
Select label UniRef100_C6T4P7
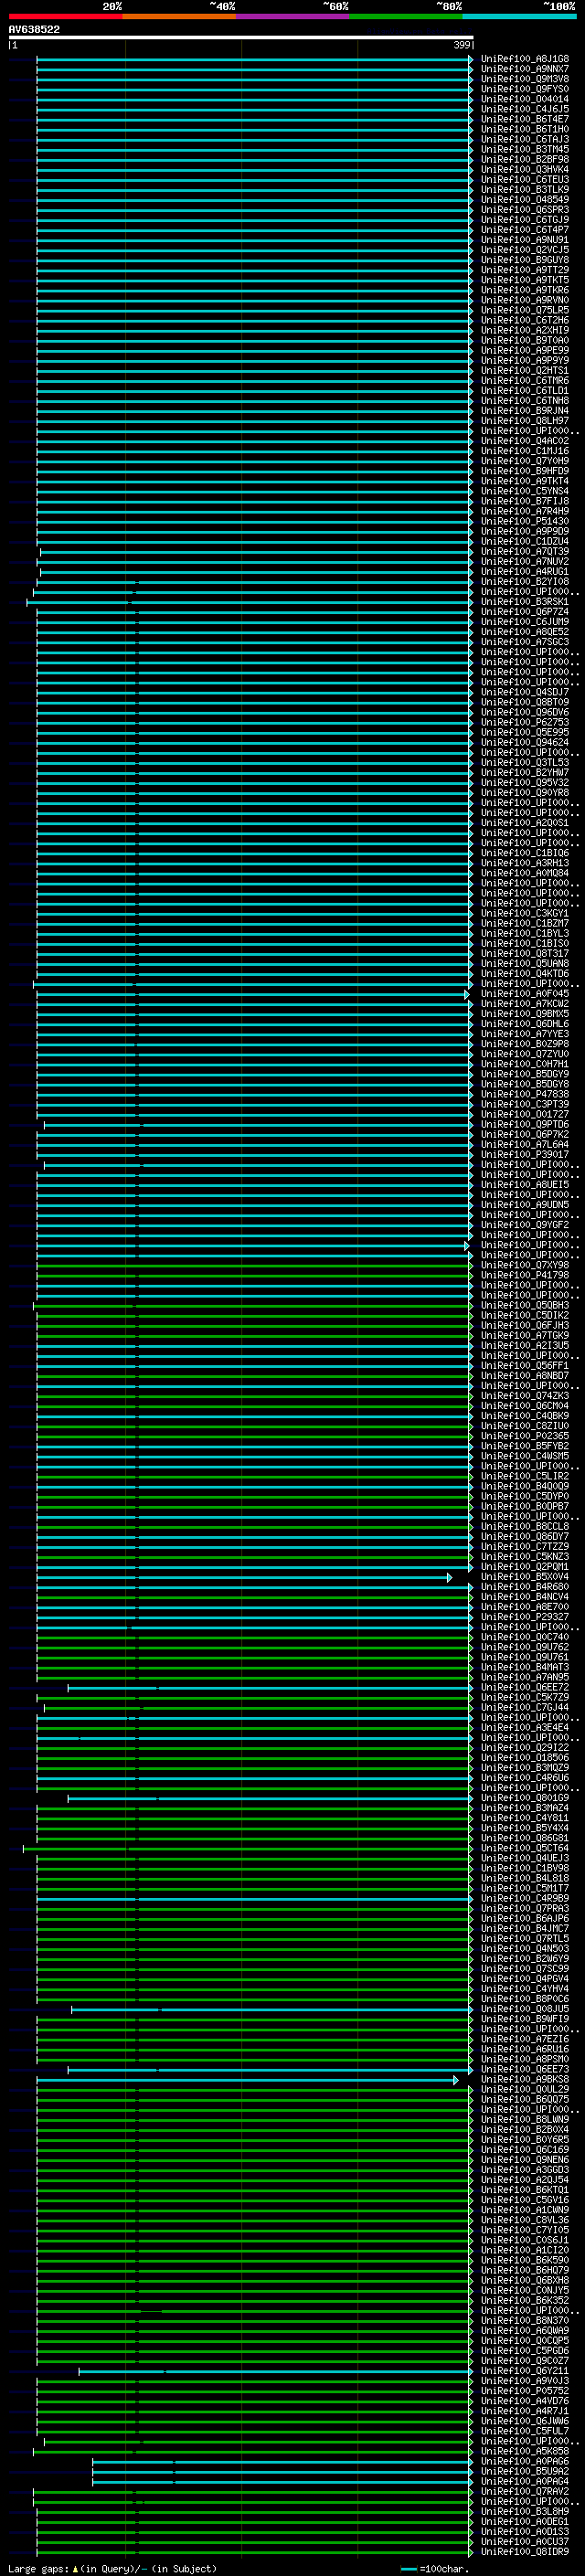pyautogui.click(x=525, y=229)
